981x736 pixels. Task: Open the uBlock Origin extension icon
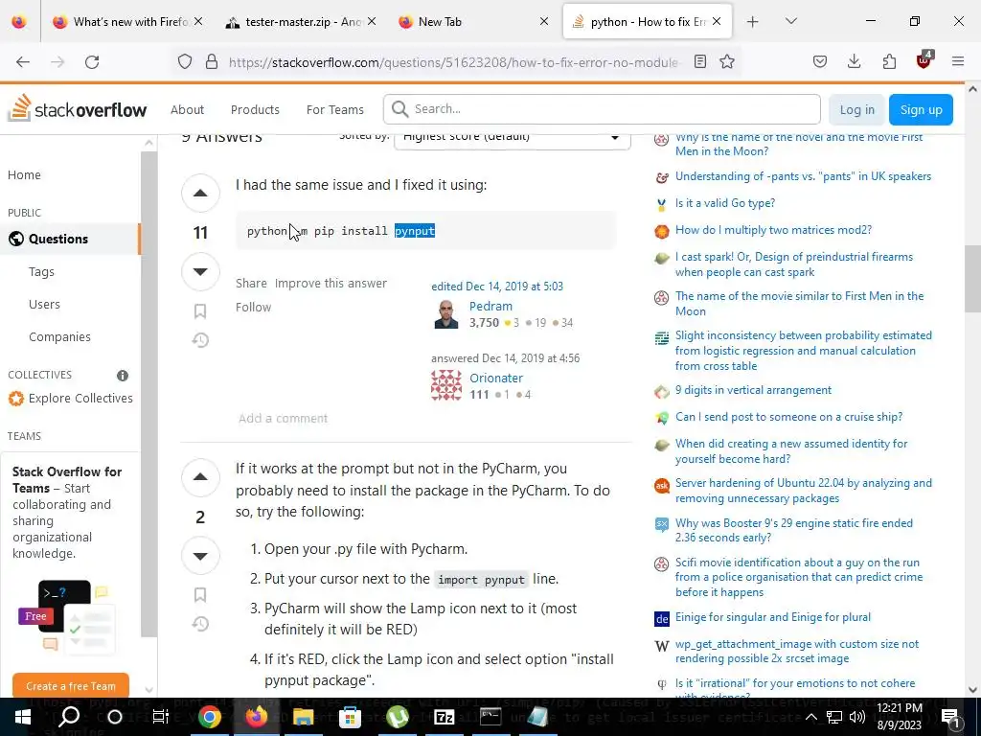pos(924,60)
